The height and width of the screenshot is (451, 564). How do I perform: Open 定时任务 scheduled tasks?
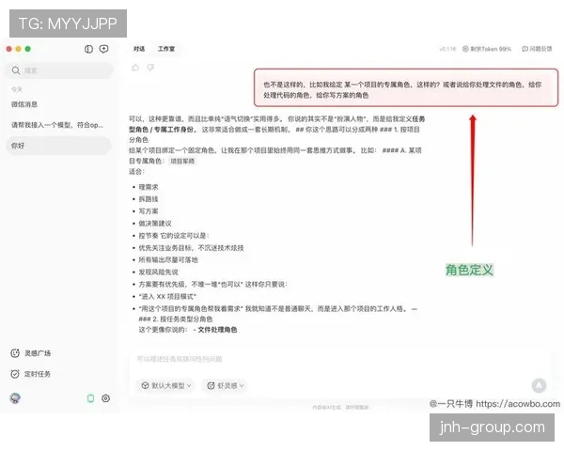(31, 374)
